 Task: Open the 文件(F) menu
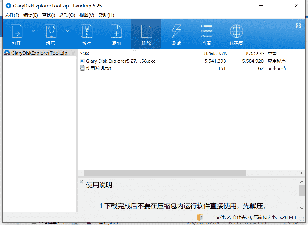tap(12, 15)
